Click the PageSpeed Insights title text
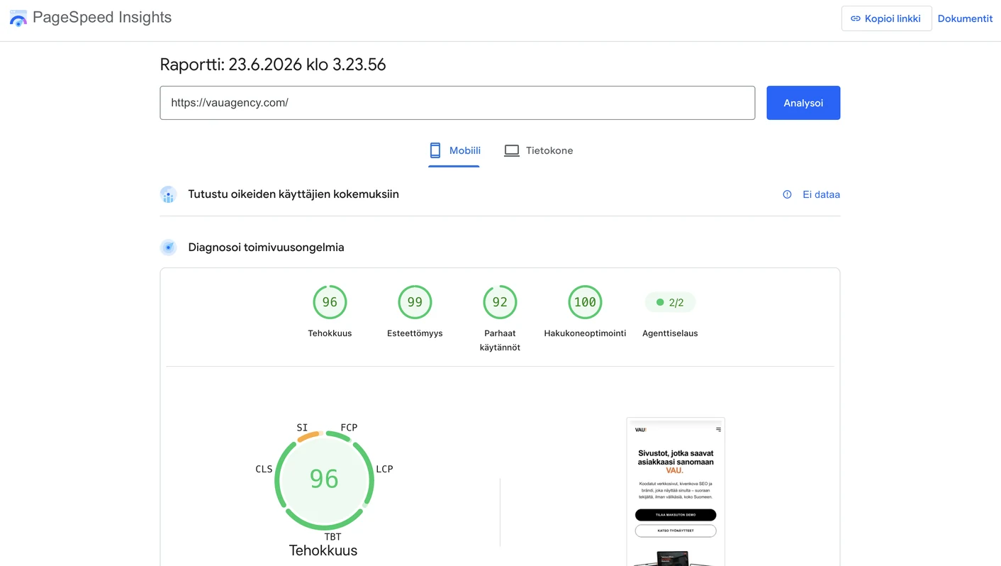 (102, 18)
